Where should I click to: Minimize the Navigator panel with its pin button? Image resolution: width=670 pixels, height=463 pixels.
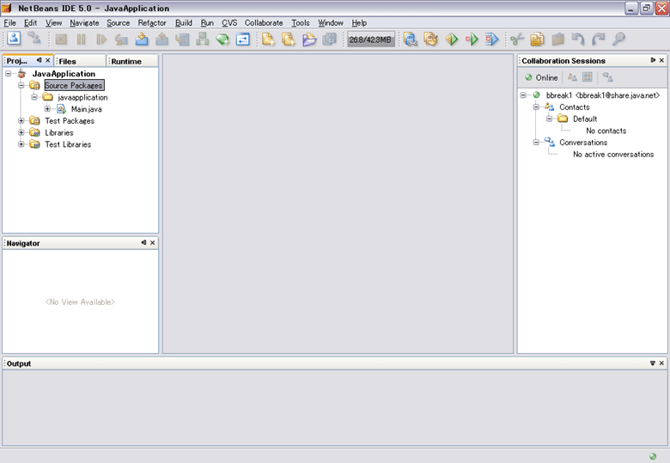(143, 242)
